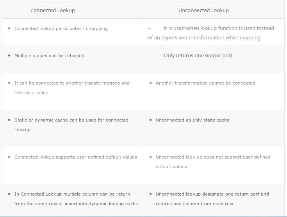Image resolution: width=287 pixels, height=217 pixels.
Task: Click bullet before 'Unconnected as only static cache'
Action: click(x=150, y=120)
